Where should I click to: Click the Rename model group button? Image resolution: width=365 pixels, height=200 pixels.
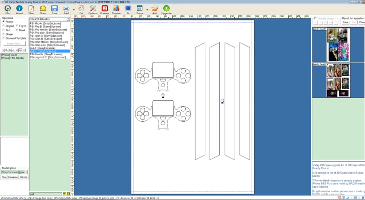(13, 177)
